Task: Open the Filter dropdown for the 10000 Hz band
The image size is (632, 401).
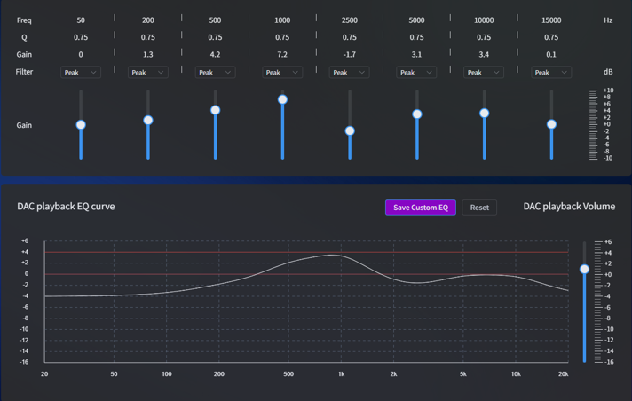Action: tap(484, 73)
